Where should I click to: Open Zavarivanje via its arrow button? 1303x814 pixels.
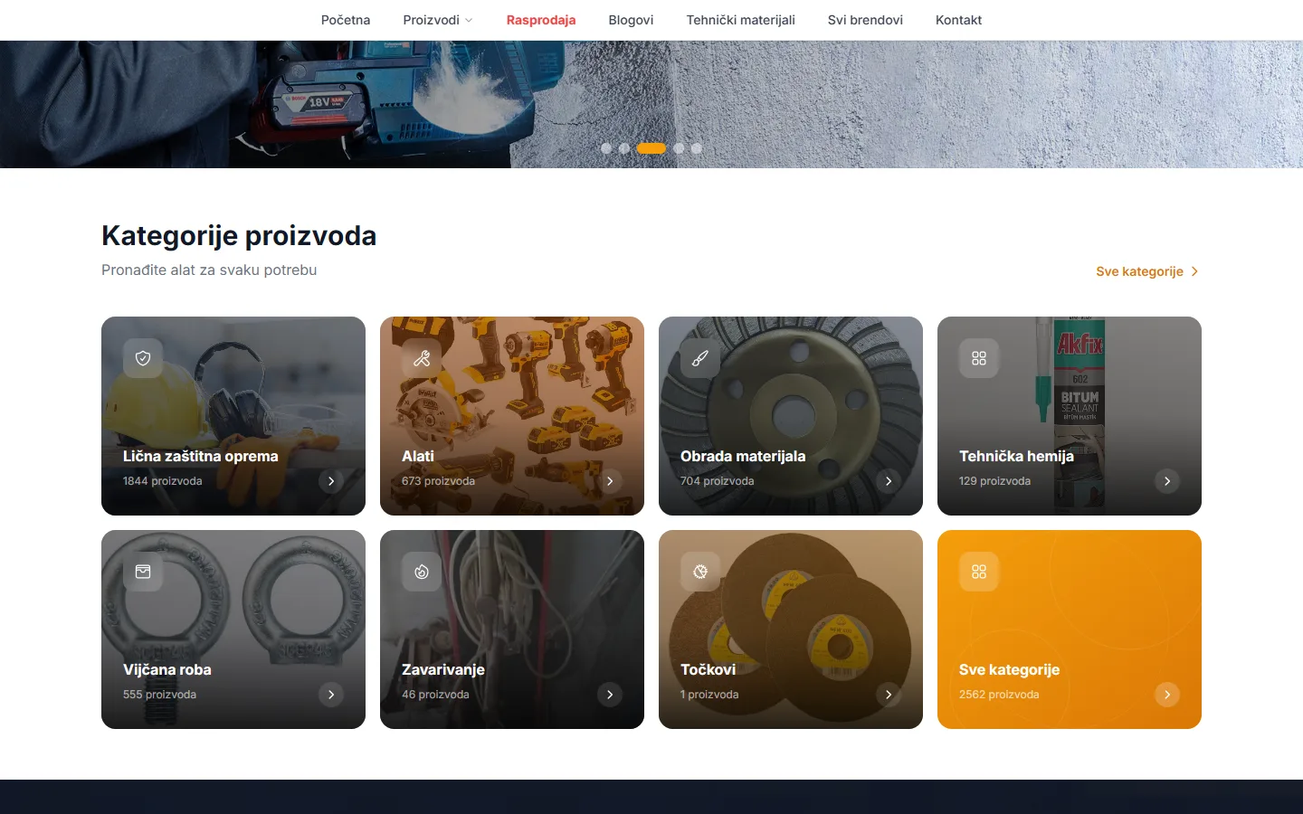click(x=610, y=695)
